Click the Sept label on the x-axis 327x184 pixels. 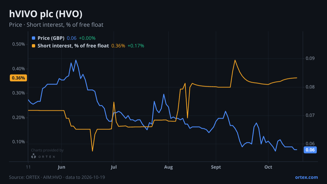click(x=216, y=167)
